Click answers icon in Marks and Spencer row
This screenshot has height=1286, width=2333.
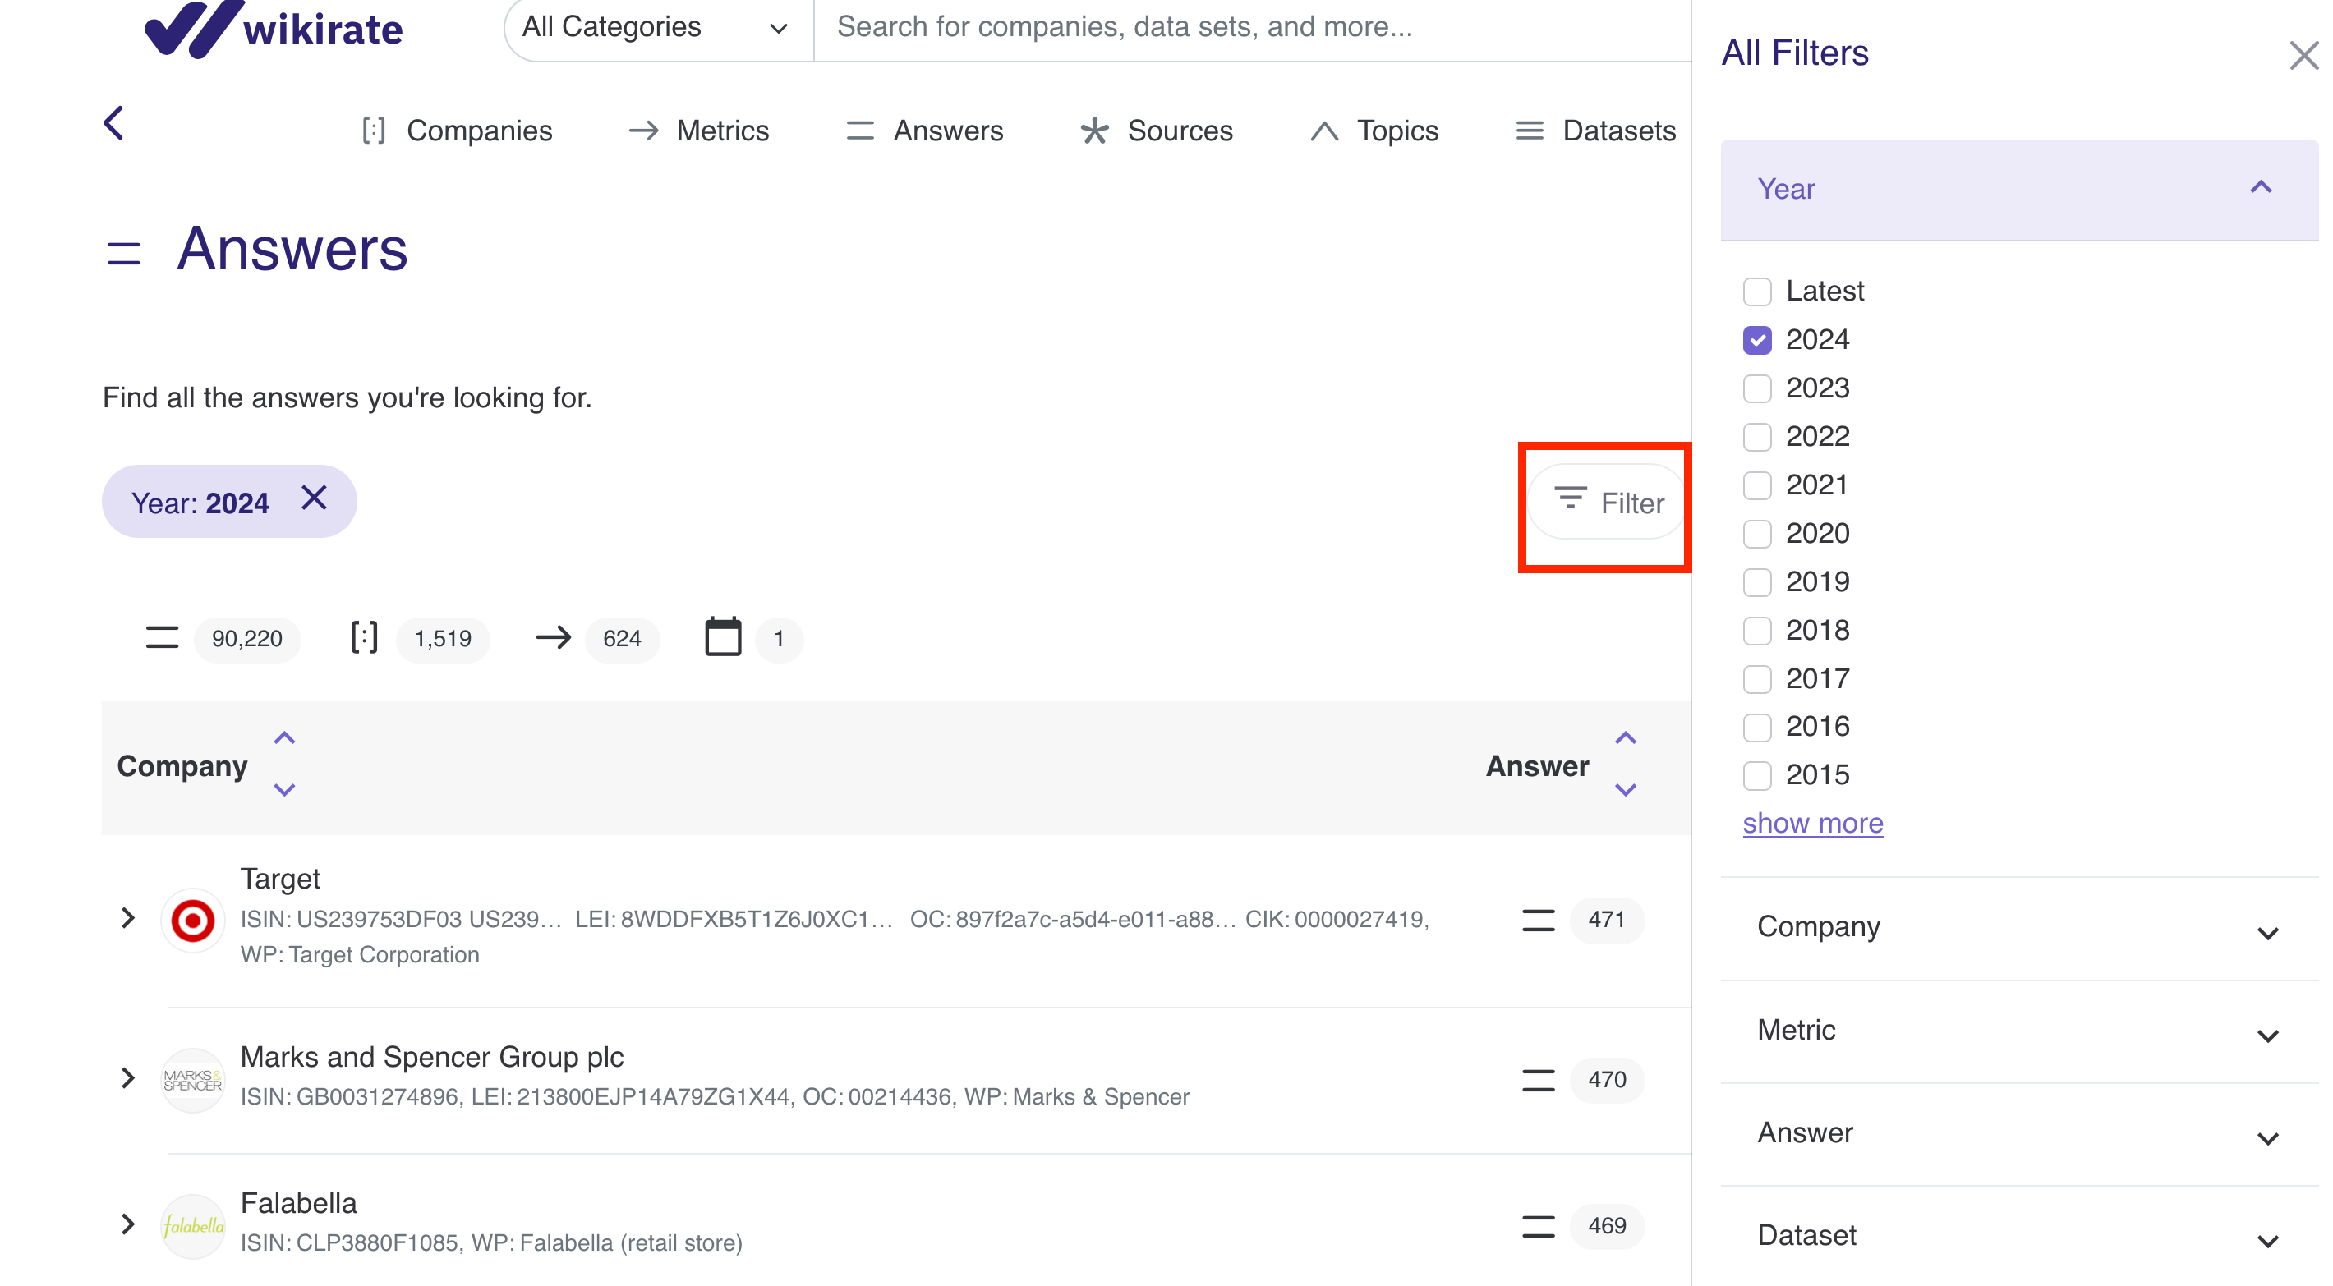tap(1538, 1080)
